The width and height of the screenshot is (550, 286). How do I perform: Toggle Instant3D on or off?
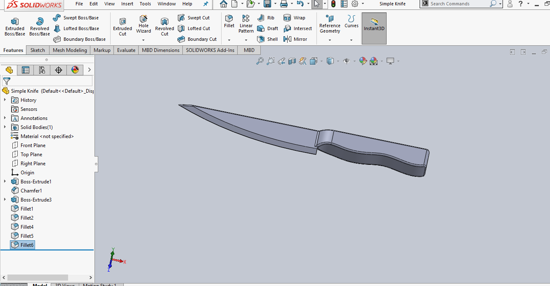pos(374,28)
